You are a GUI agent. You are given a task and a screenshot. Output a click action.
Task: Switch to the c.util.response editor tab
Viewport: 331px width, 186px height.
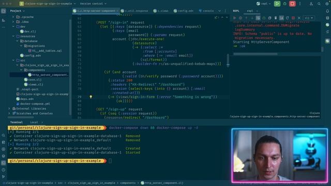[x=134, y=11]
